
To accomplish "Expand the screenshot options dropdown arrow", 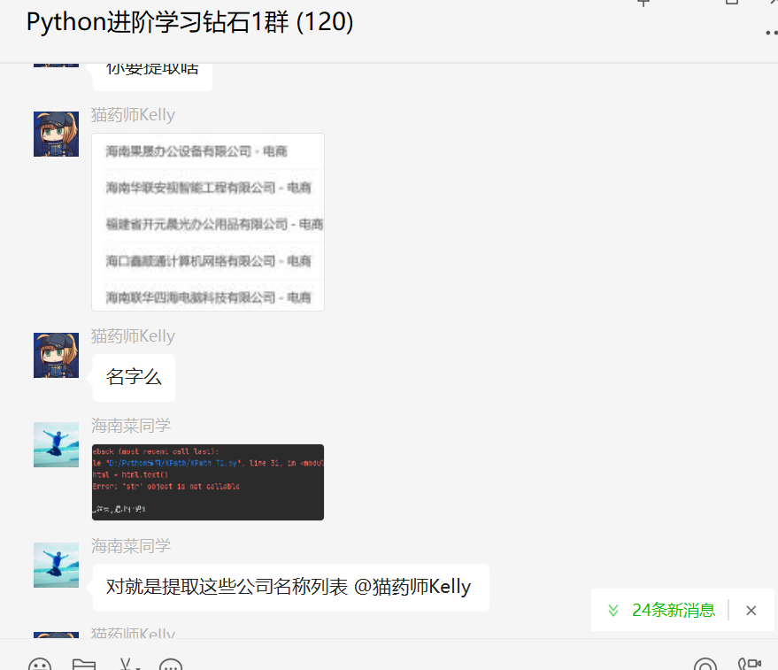I will click(x=138, y=667).
